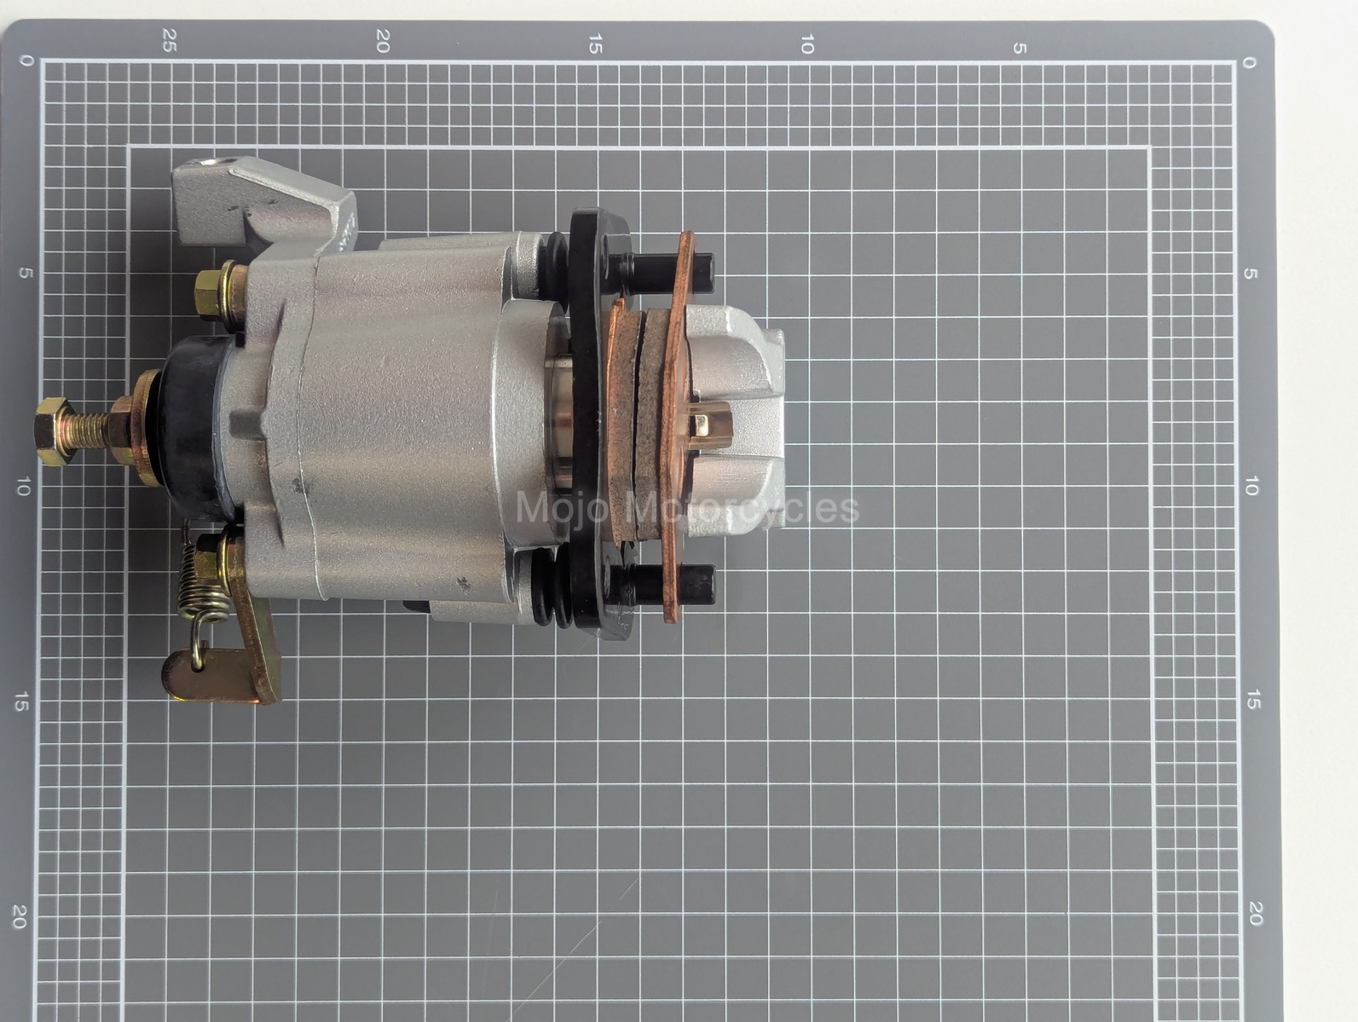Image resolution: width=1358 pixels, height=1022 pixels.
Task: Click the 0 mark at top-right corner
Action: point(1249,62)
